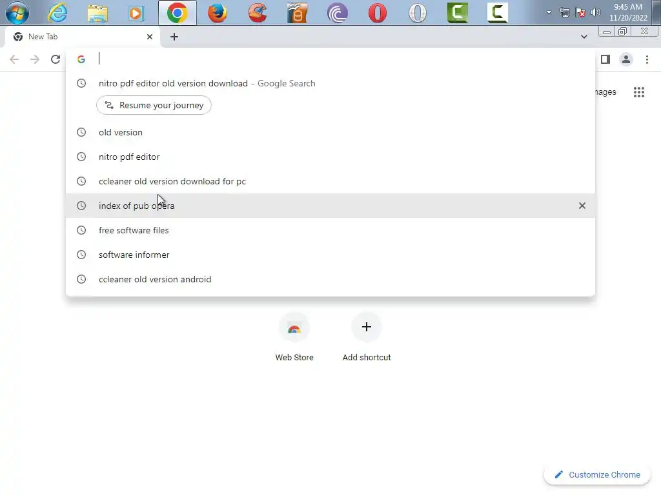Go back with the back arrow

pos(14,59)
